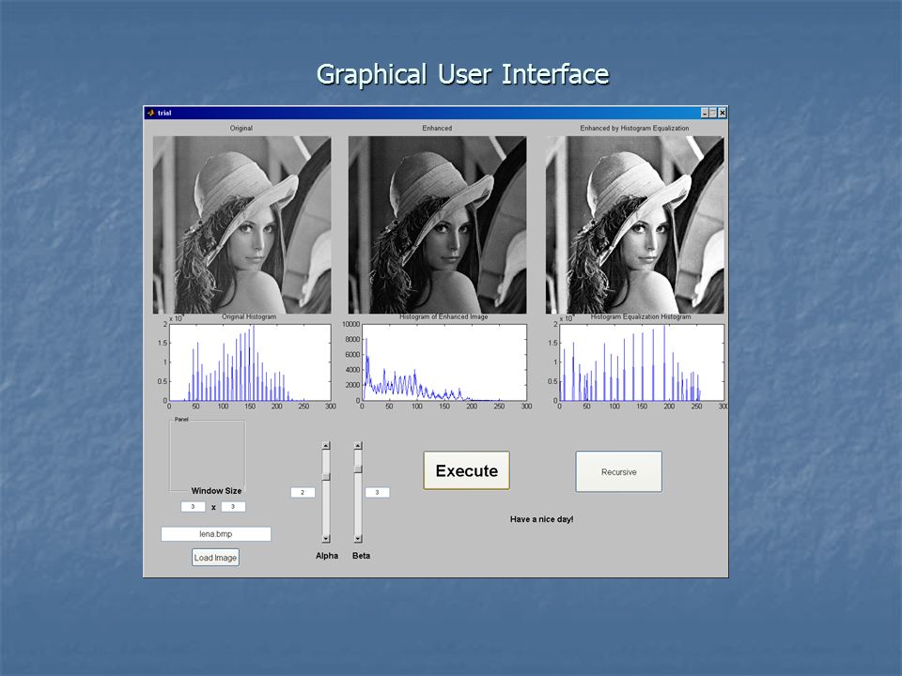Click the Recursive button
The height and width of the screenshot is (676, 902).
(618, 471)
